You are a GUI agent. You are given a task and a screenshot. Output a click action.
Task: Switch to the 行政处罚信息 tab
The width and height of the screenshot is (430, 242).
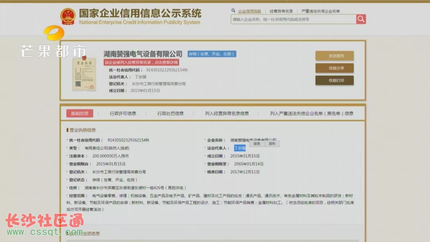coord(170,113)
